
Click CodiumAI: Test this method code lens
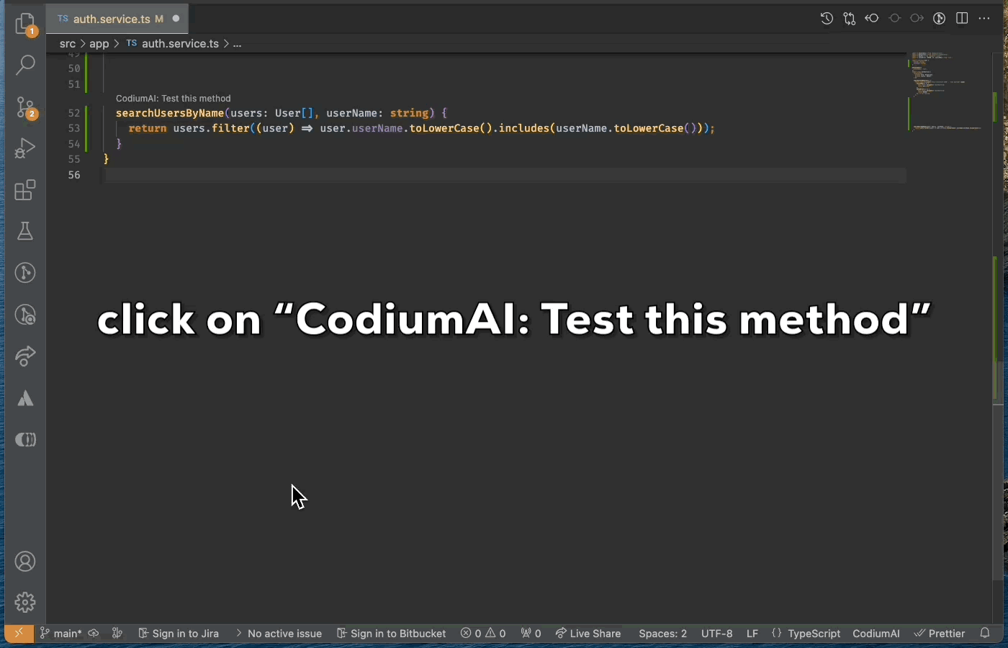pyautogui.click(x=174, y=99)
